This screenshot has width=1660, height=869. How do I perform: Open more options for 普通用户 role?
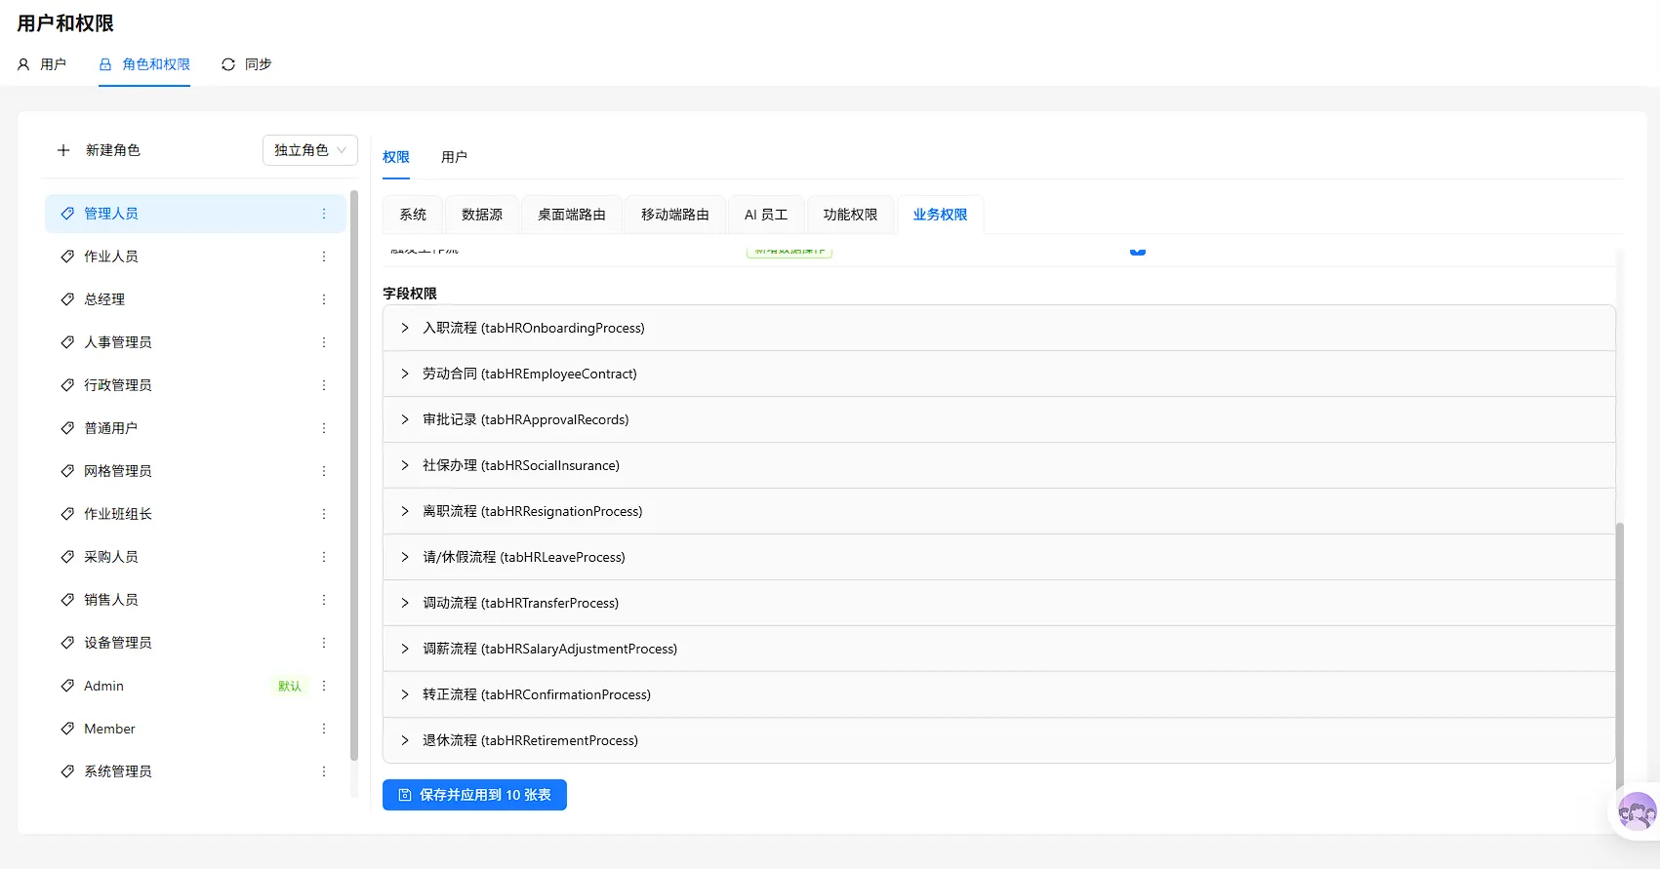(x=324, y=428)
